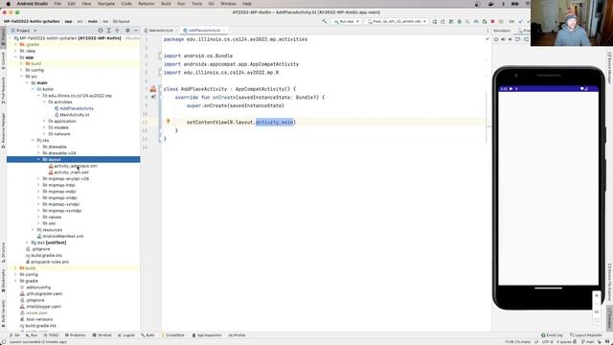Hide the Project tool window
The width and height of the screenshot is (613, 345).
(136, 30)
